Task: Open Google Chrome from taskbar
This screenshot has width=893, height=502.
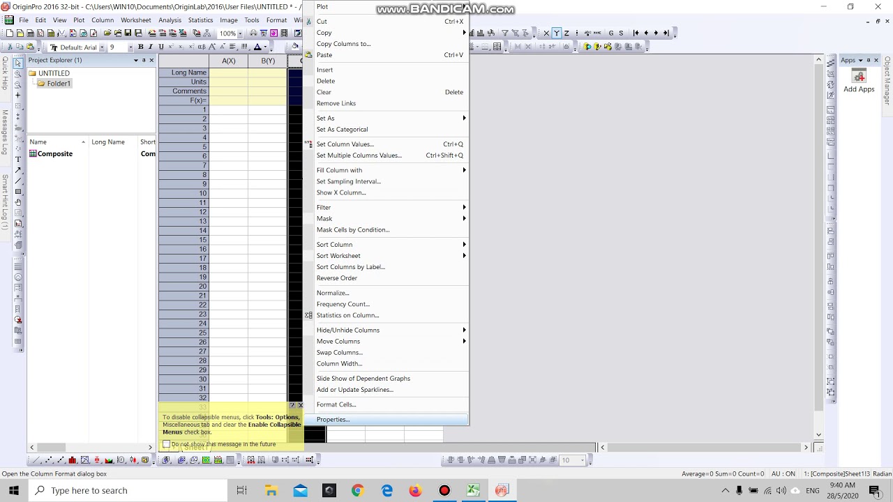Action: click(x=357, y=490)
